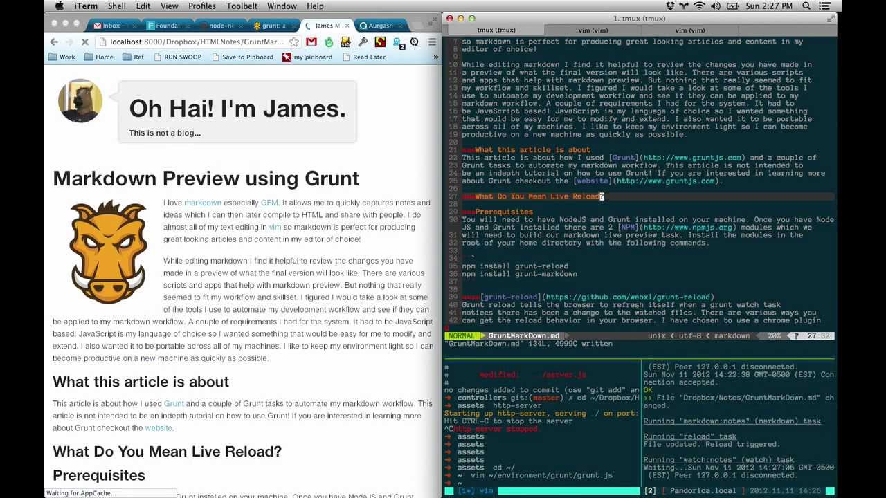Open the battery status menu
886x498 pixels.
pos(731,6)
